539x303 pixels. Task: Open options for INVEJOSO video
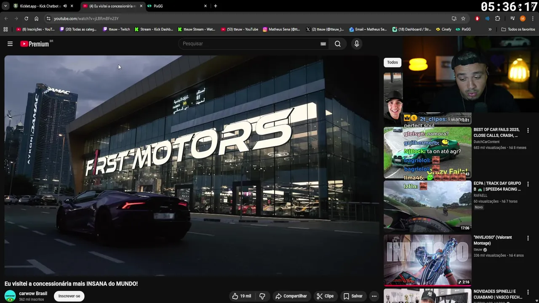528,238
